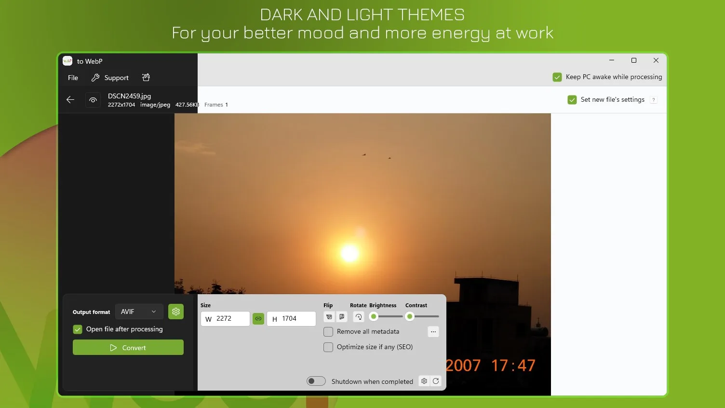725x408 pixels.
Task: Click the question mark help icon
Action: pos(654,100)
